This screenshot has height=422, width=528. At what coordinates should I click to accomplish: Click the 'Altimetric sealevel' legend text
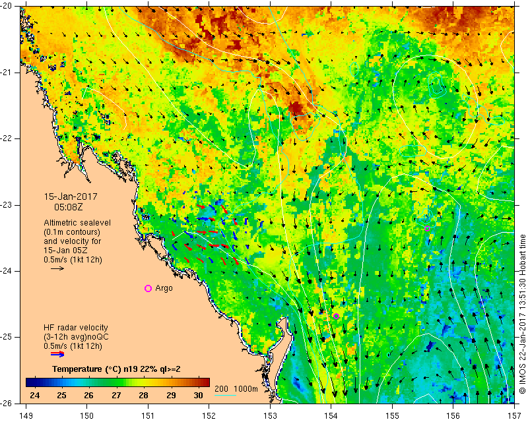[x=77, y=223]
